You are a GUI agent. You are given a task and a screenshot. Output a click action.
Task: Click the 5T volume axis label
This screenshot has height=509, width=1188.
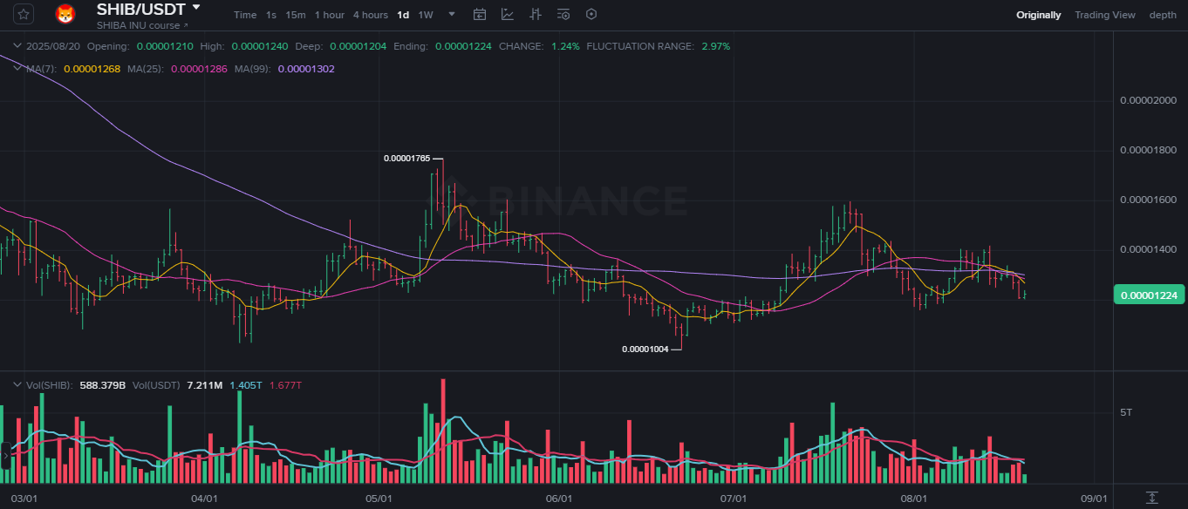[1126, 411]
